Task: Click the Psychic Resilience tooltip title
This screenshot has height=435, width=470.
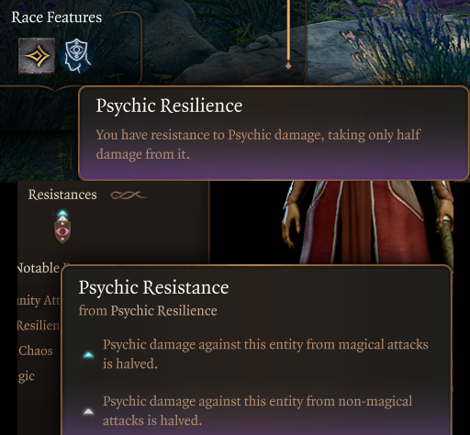Action: [x=169, y=106]
